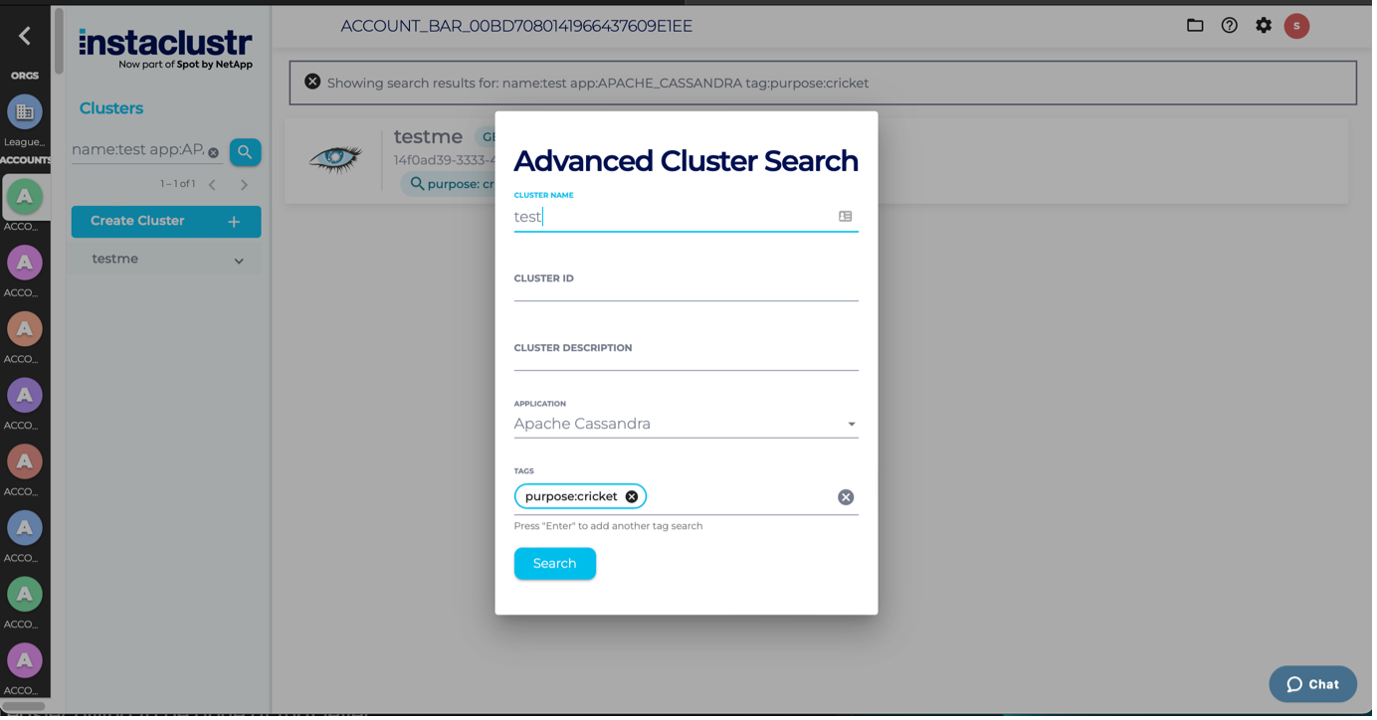1377x720 pixels.
Task: Open the League organisation icon
Action: coord(25,112)
